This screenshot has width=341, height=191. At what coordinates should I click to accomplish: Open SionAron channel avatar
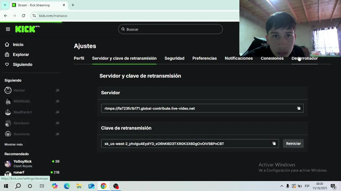coord(8,123)
